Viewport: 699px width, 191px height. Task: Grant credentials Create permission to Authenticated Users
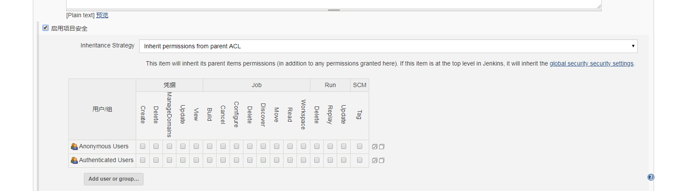point(143,160)
